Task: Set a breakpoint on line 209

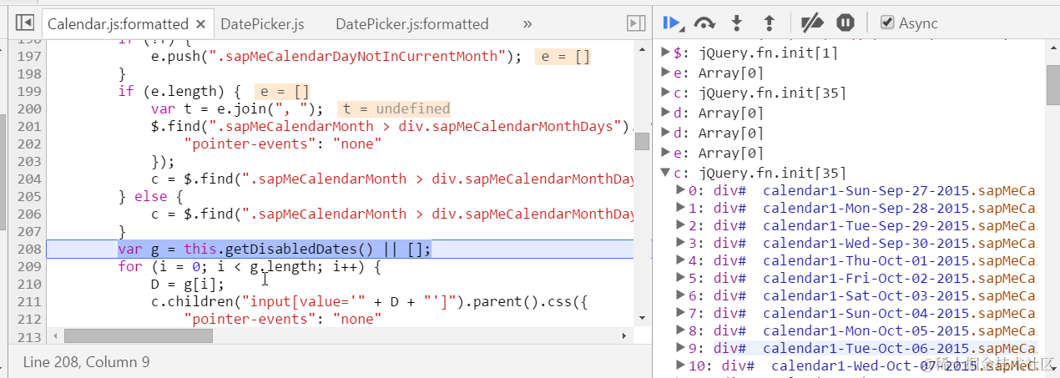Action: click(29, 266)
